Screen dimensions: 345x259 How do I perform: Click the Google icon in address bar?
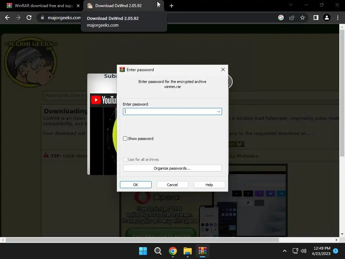tap(281, 18)
